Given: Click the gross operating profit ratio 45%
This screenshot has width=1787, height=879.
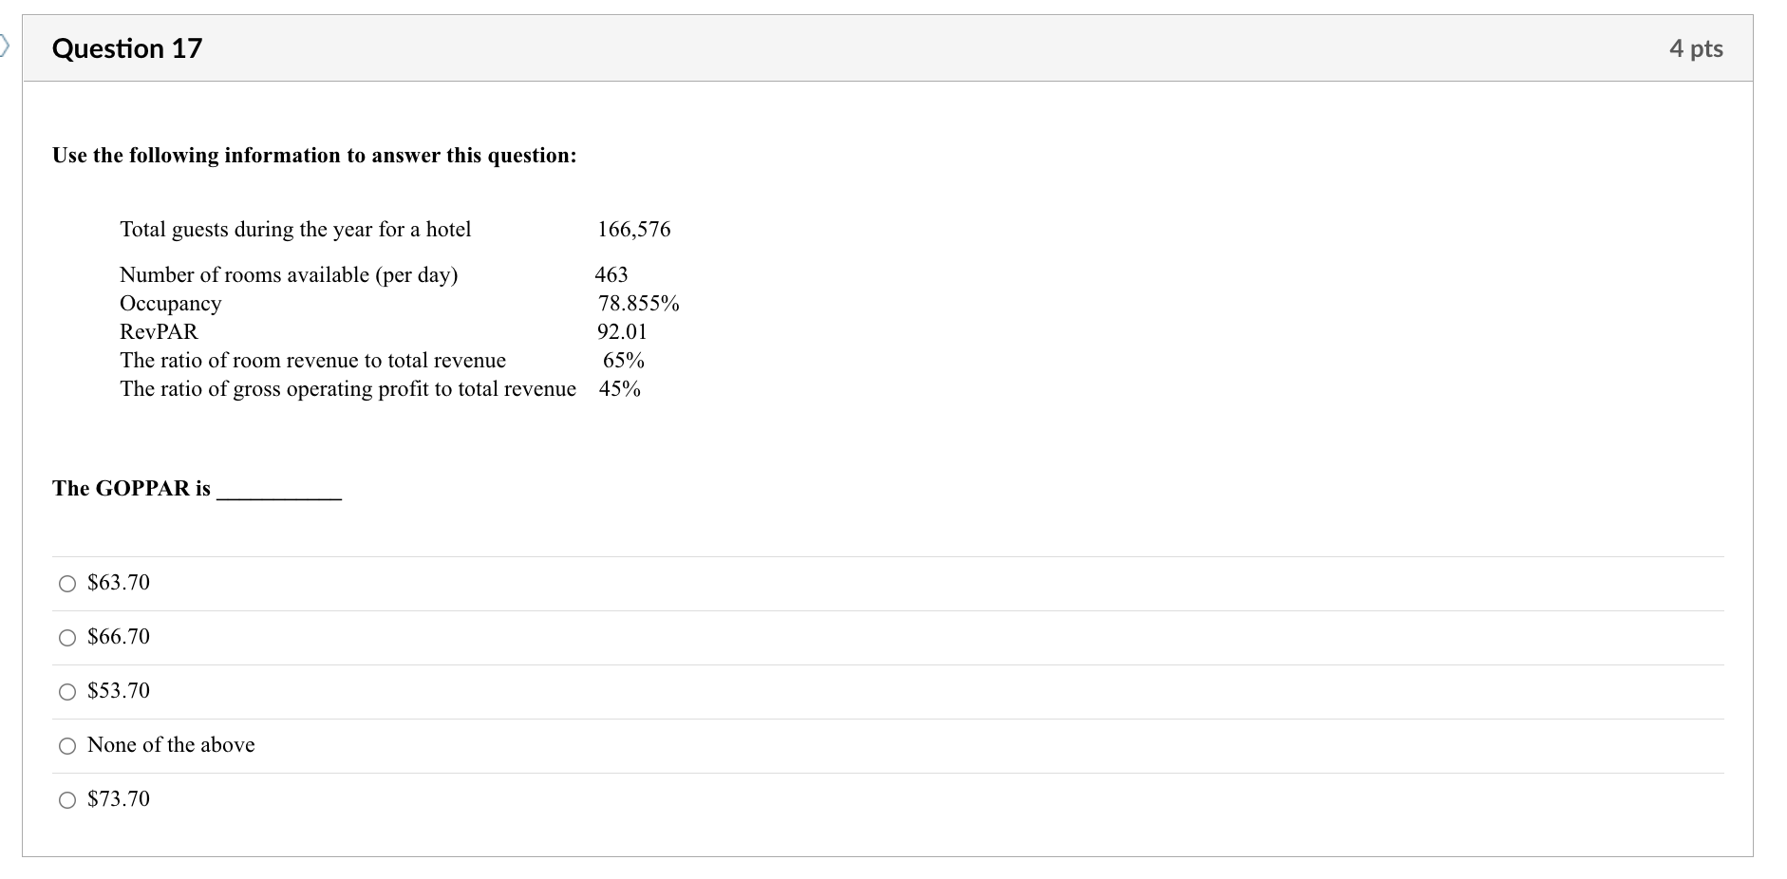Looking at the screenshot, I should point(619,389).
